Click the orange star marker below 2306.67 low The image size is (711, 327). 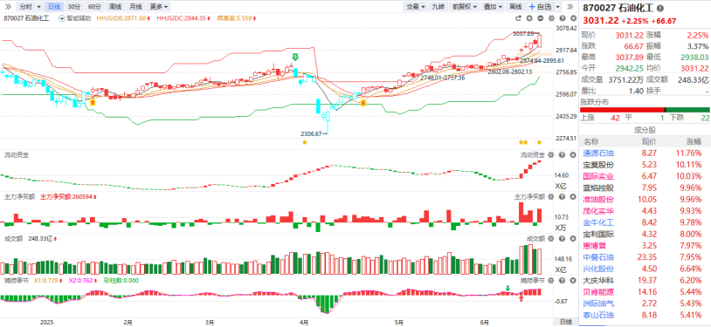coord(304,142)
